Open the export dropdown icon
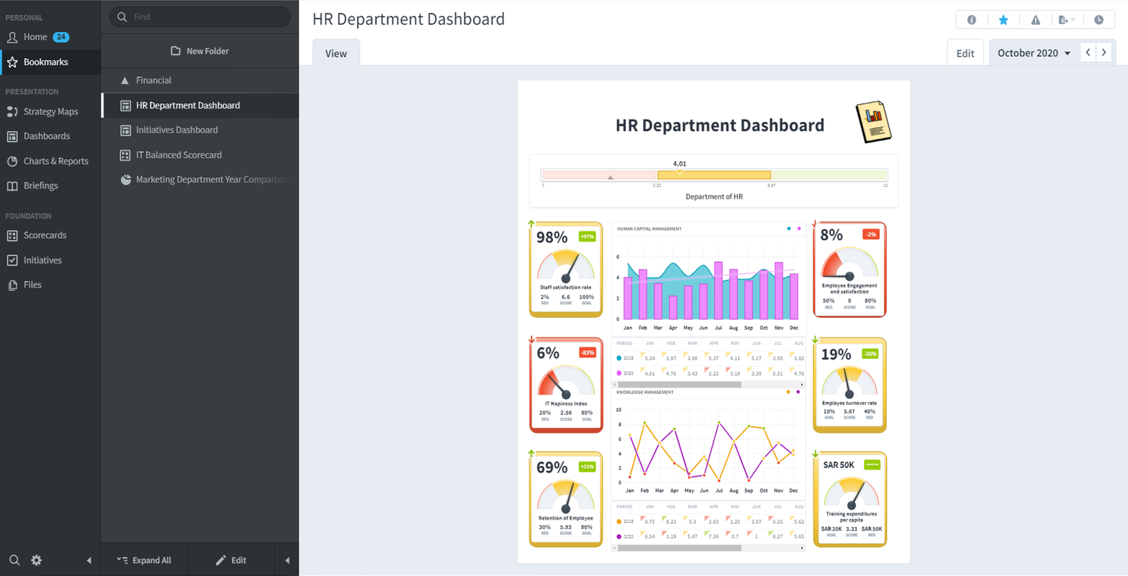The width and height of the screenshot is (1128, 576). point(1067,20)
